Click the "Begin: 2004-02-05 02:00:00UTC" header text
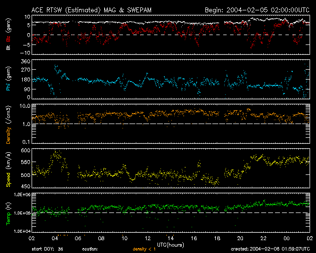The image size is (316, 253). click(257, 10)
